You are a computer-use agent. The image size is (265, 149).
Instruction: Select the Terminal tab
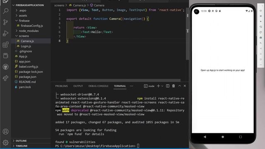click(120, 86)
